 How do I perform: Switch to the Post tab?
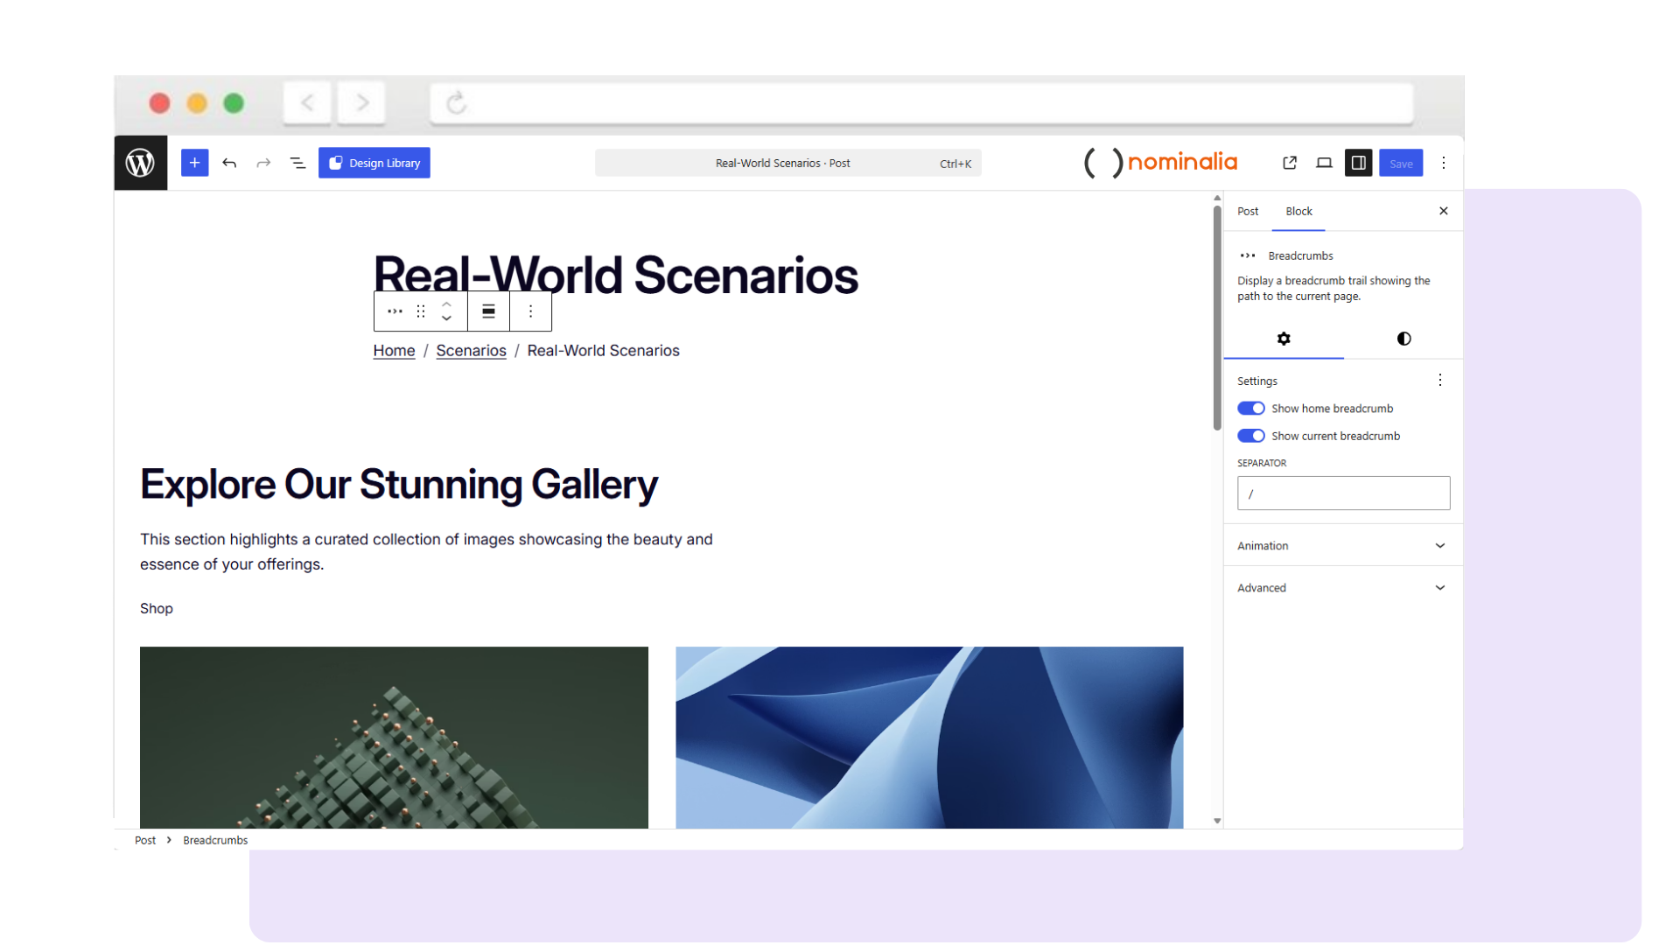[x=1248, y=211]
